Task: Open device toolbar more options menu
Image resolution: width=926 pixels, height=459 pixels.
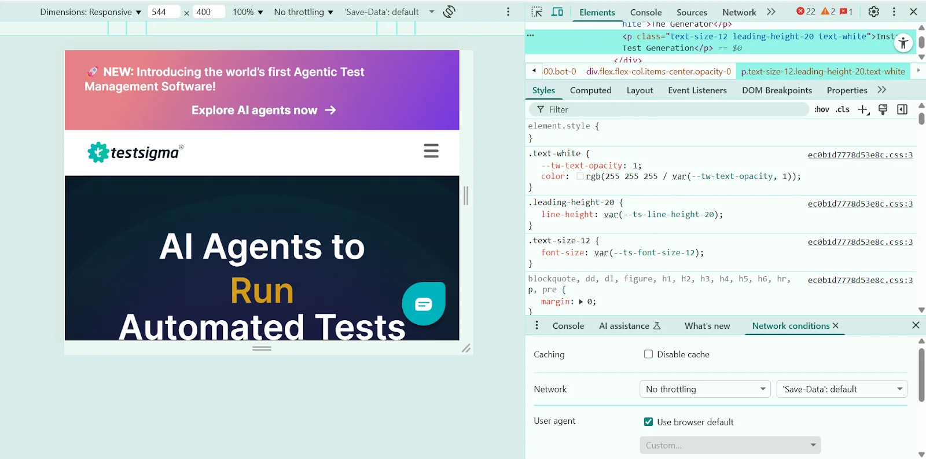Action: coord(508,12)
